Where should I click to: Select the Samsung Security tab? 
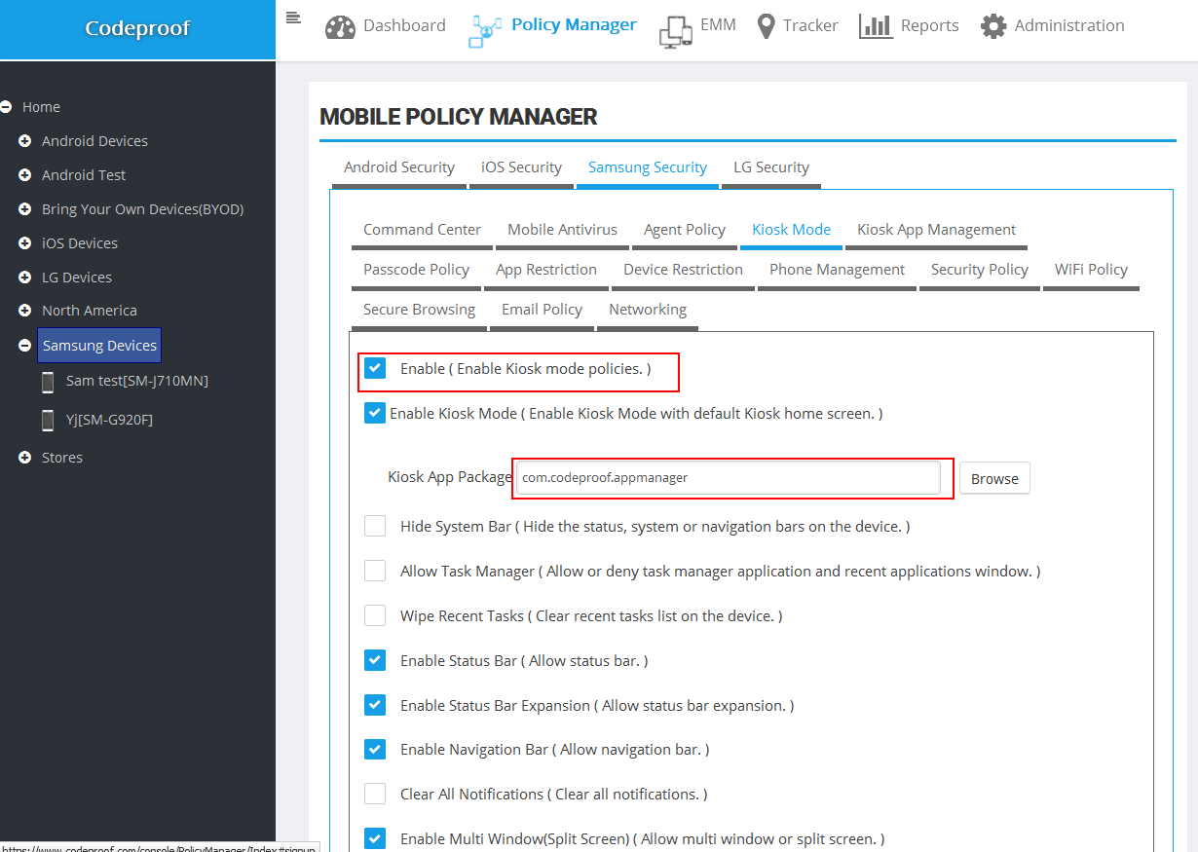648,167
